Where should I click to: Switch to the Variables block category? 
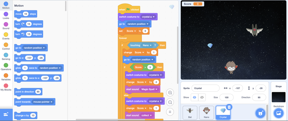(x=6, y=77)
